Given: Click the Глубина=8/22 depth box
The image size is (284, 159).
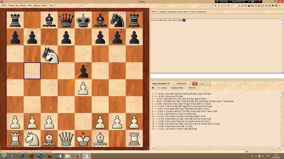Looking at the screenshot, I should (177, 88).
